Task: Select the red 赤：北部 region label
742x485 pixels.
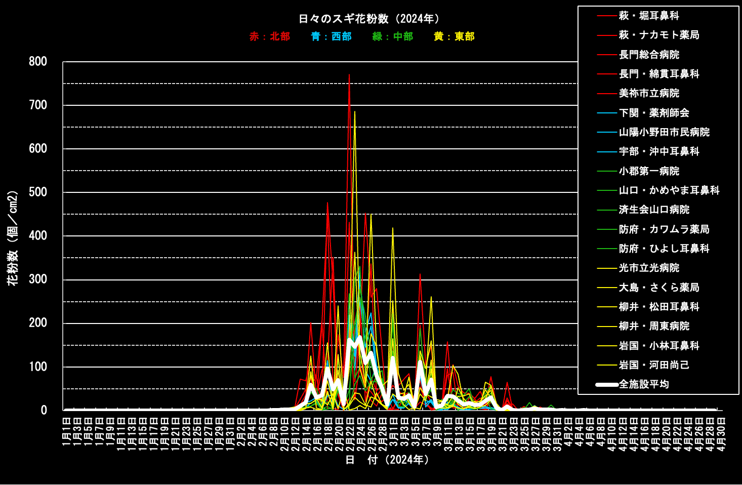Action: pos(270,36)
